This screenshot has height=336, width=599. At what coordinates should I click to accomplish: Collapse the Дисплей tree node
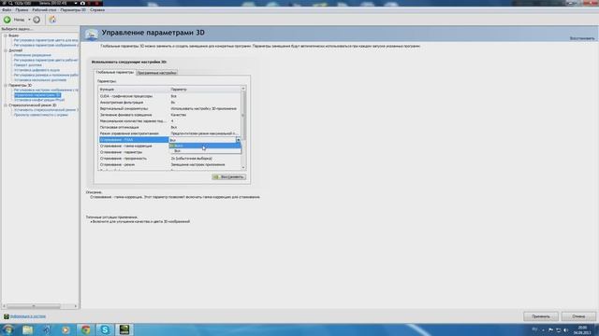coord(6,50)
